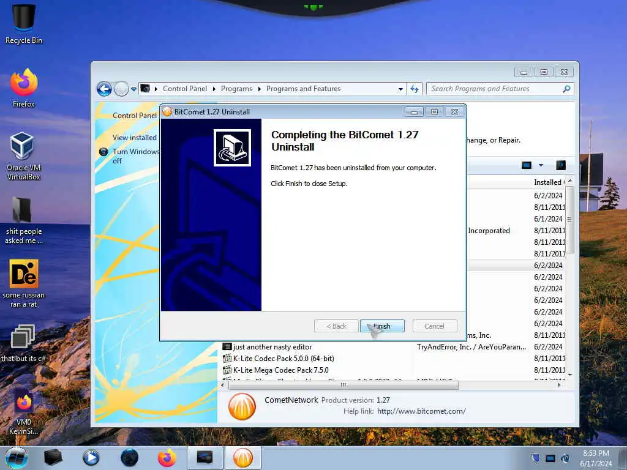Image resolution: width=627 pixels, height=470 pixels.
Task: Select the 'shit people asked me' desktop folder
Action: coord(24,220)
